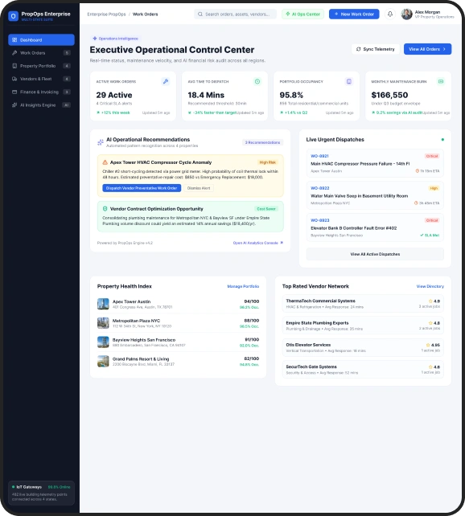Screen dimensions: 465x516
Task: Click the AI Insights Engine sparkle icon
Action: point(14,105)
